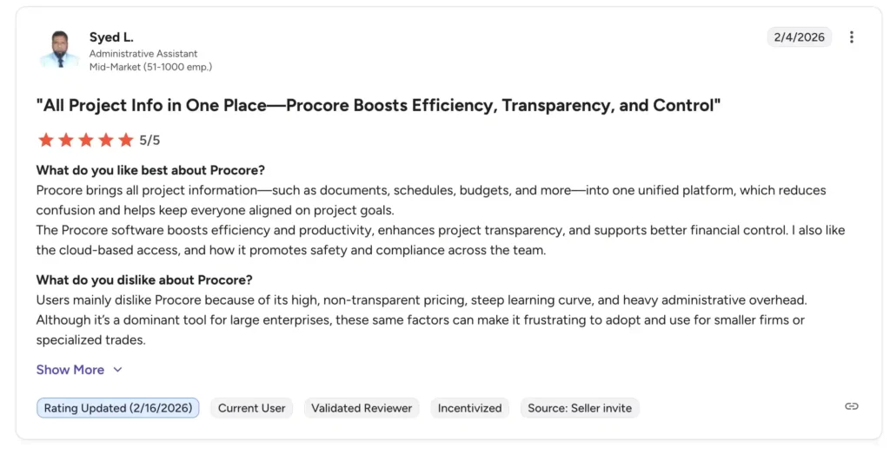Click the fourth rating star
This screenshot has width=890, height=454.
(106, 140)
